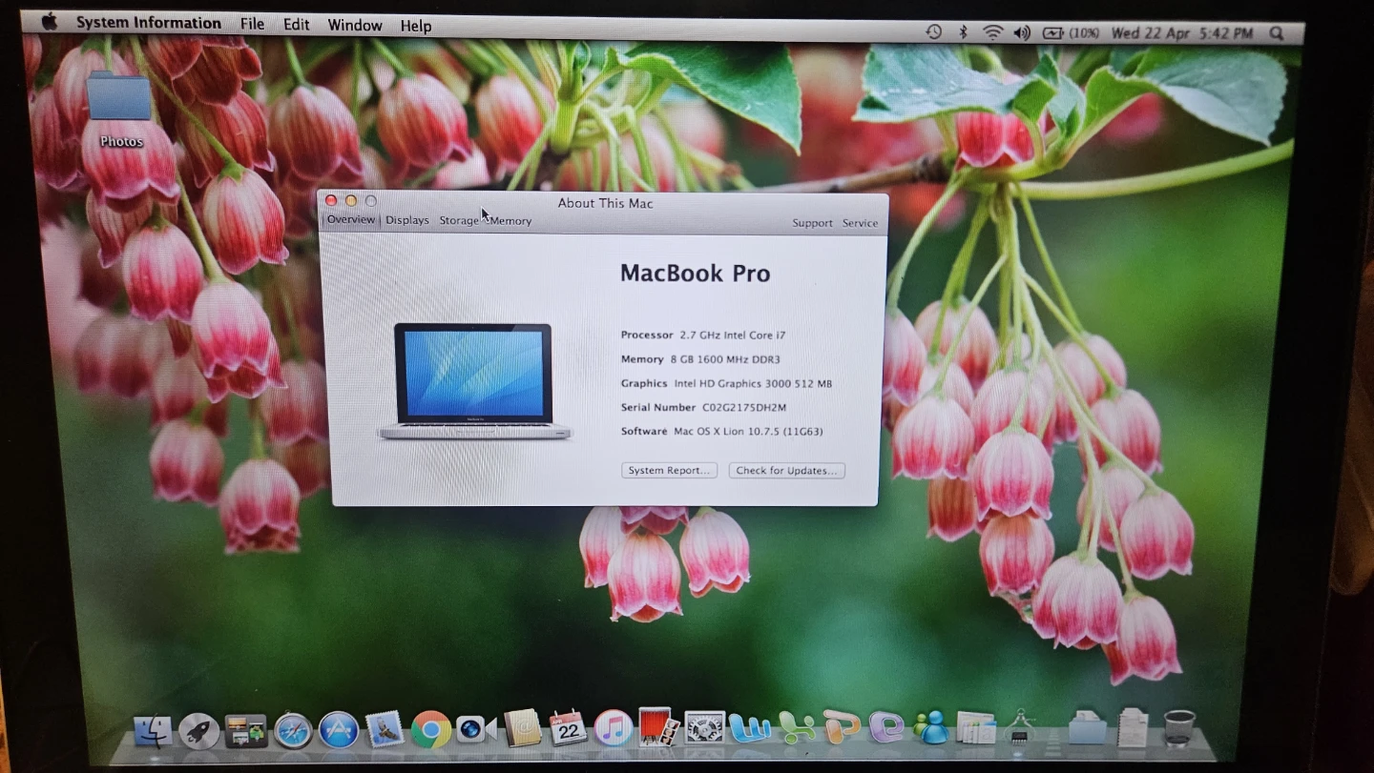
Task: Open the App Store dock icon
Action: click(339, 731)
